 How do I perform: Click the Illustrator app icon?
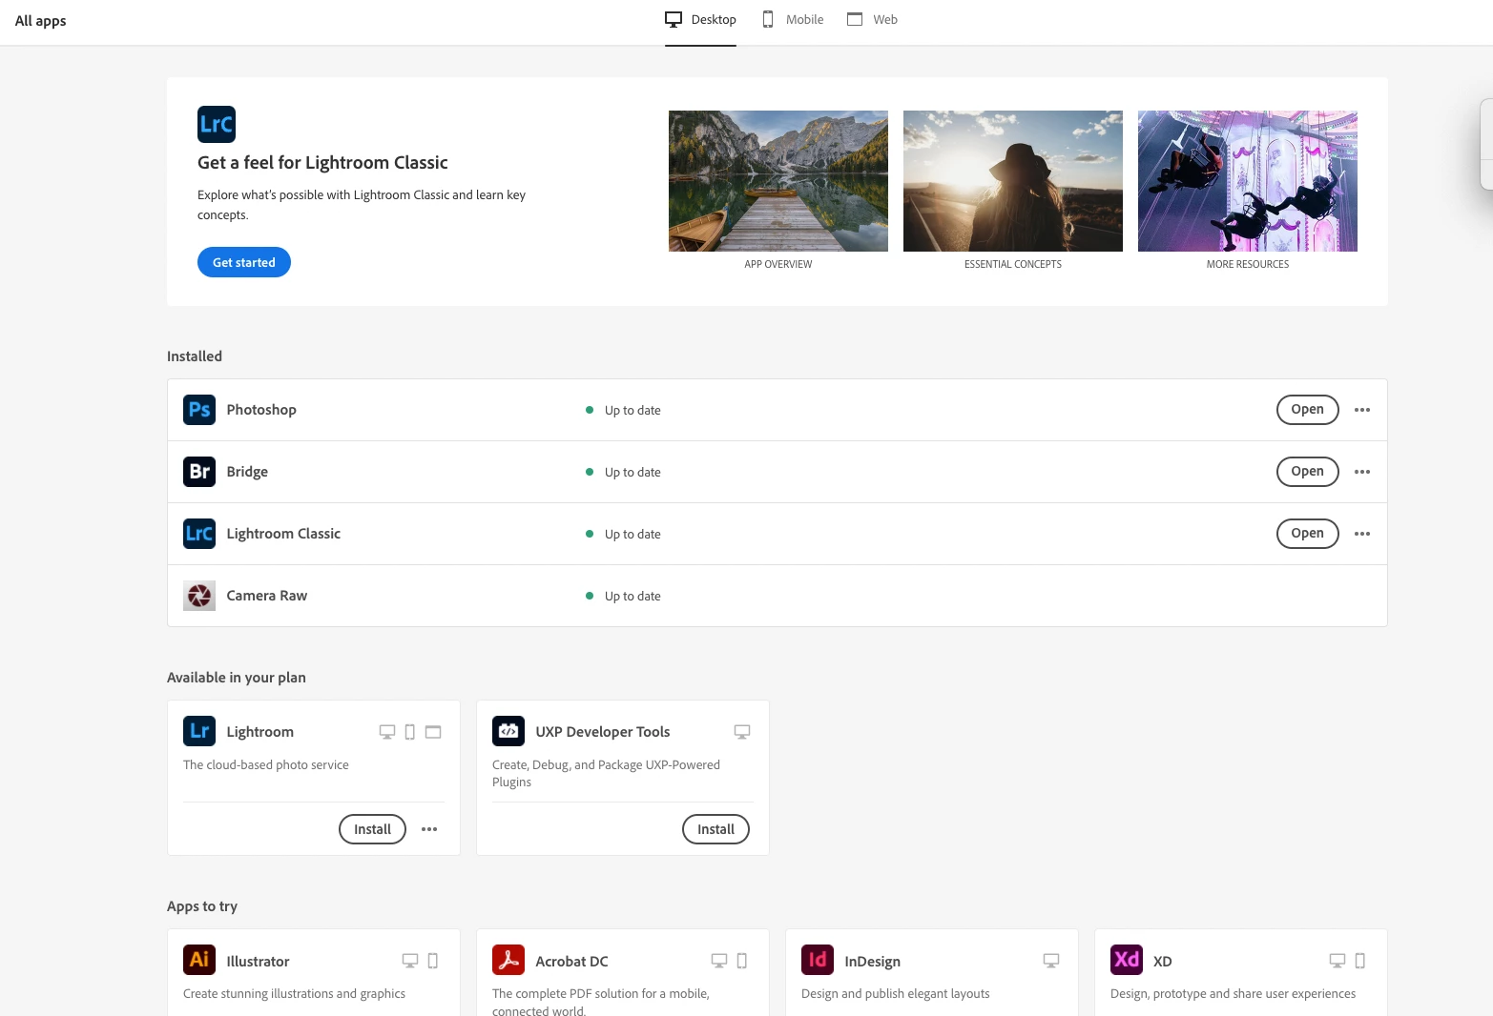coord(199,960)
